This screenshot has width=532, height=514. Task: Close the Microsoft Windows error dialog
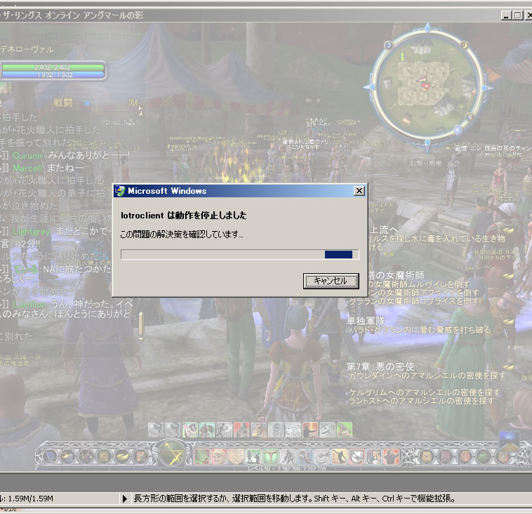pyautogui.click(x=359, y=191)
